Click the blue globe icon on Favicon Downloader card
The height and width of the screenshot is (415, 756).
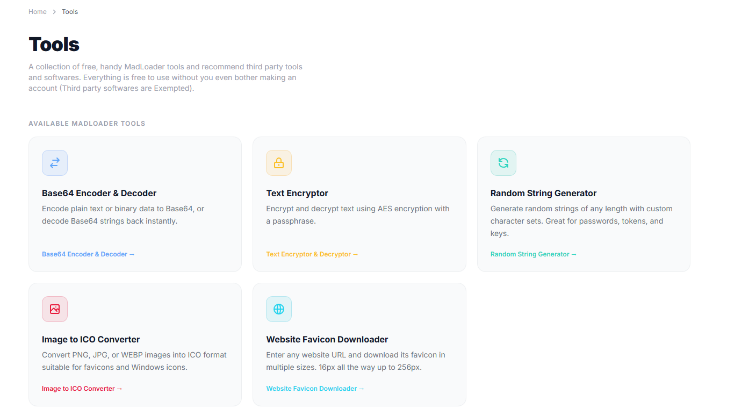[279, 309]
